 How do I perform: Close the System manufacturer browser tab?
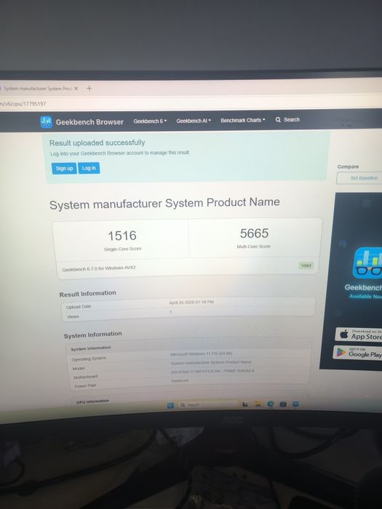[76, 88]
